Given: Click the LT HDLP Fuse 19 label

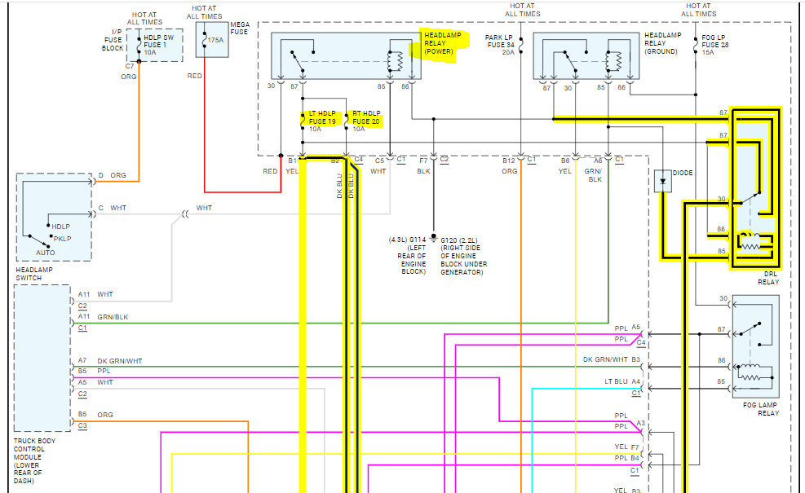Looking at the screenshot, I should point(322,117).
